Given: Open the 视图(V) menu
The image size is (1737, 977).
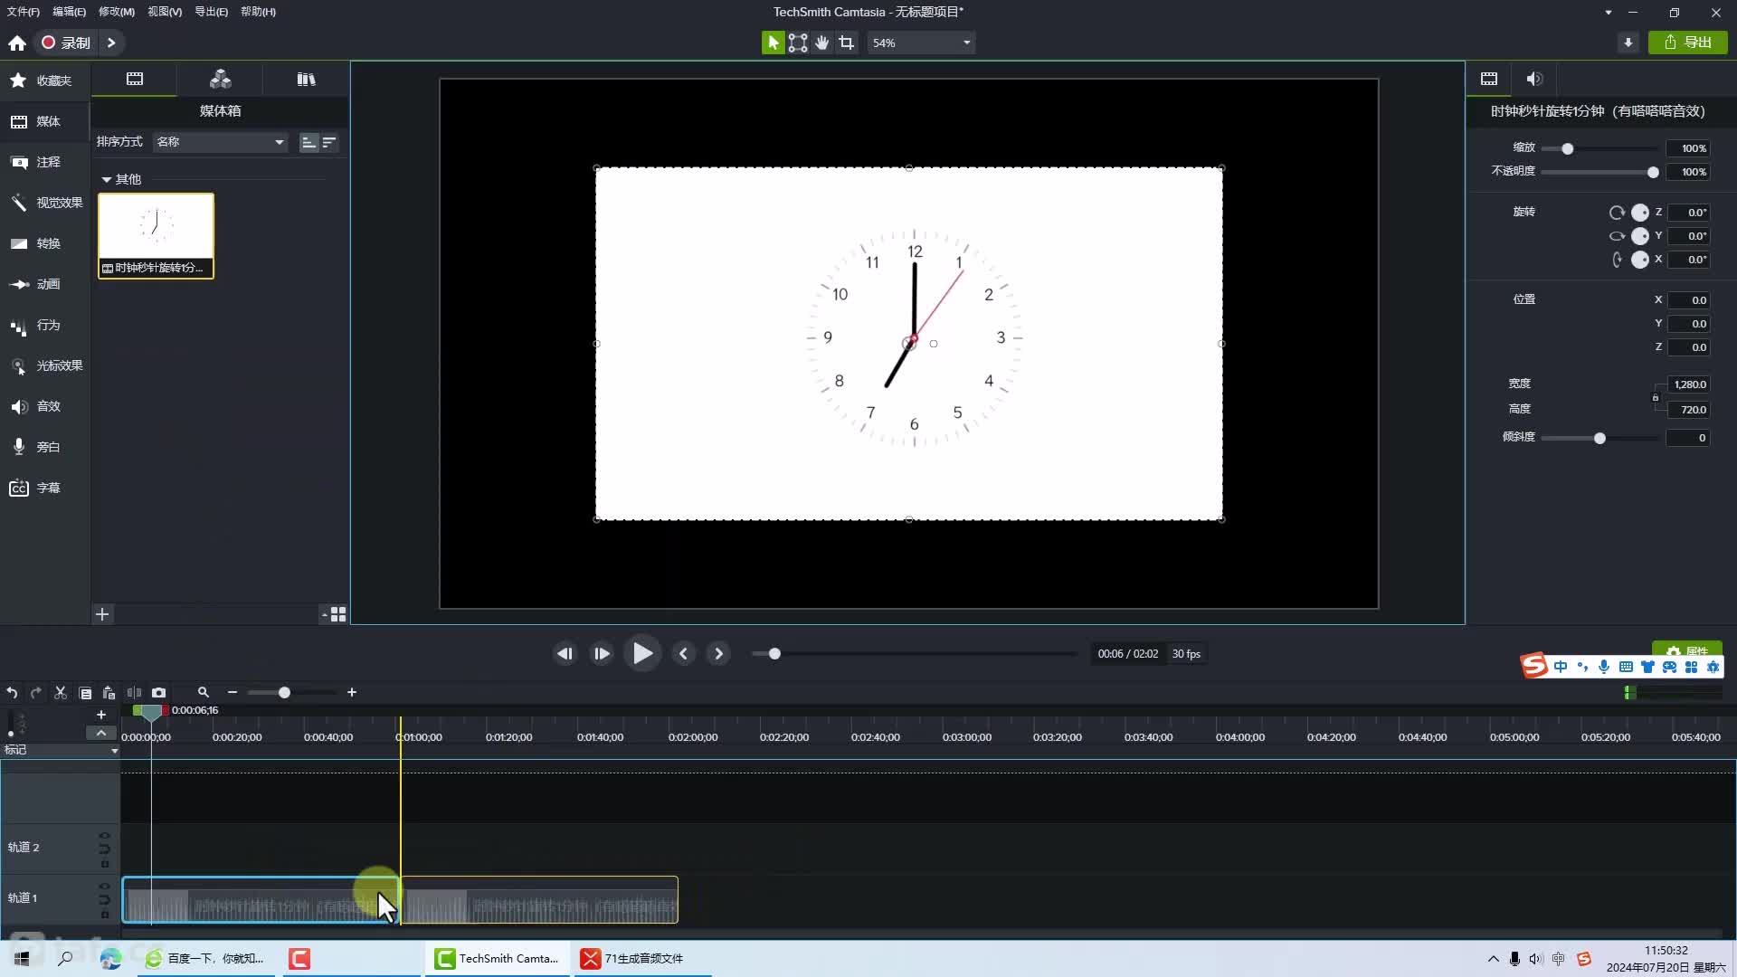Looking at the screenshot, I should tap(165, 12).
